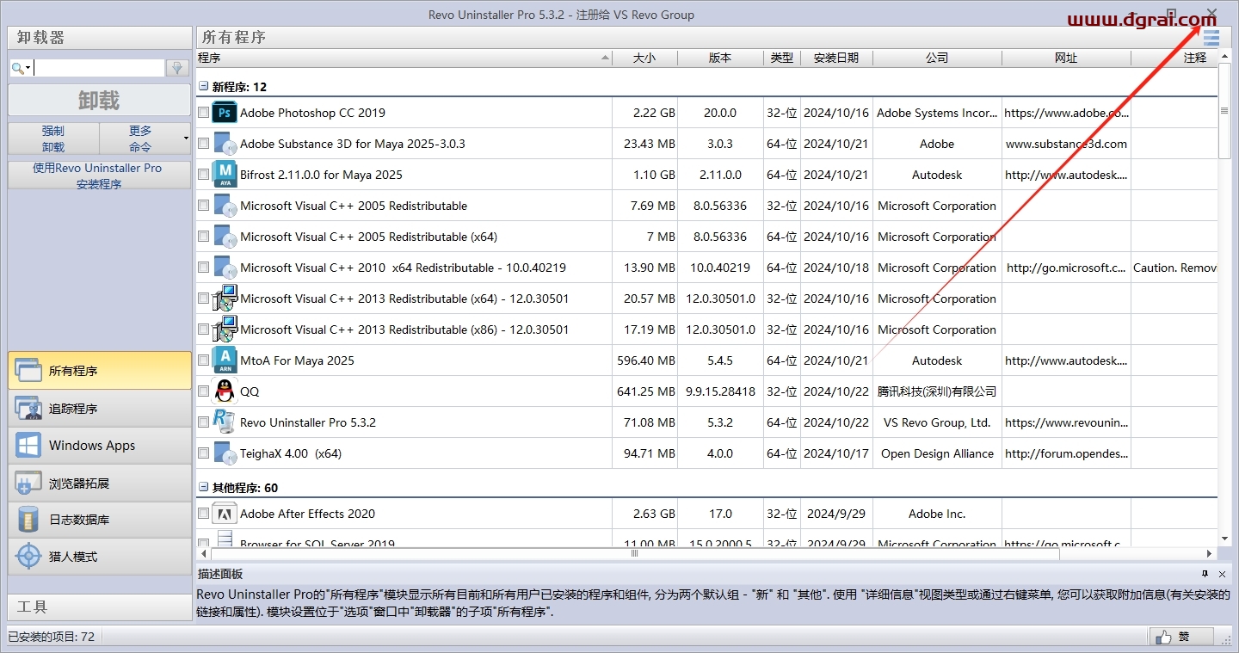The image size is (1239, 653).
Task: Select the 所有程序 sidebar tab
Action: click(99, 370)
